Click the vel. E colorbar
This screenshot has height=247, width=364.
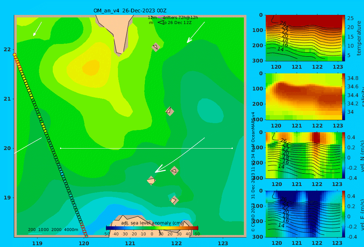pyautogui.click(x=344, y=214)
